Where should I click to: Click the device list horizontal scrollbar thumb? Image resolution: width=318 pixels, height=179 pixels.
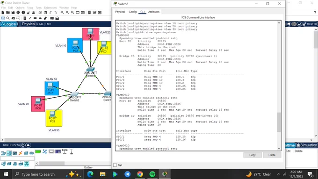coord(52,163)
